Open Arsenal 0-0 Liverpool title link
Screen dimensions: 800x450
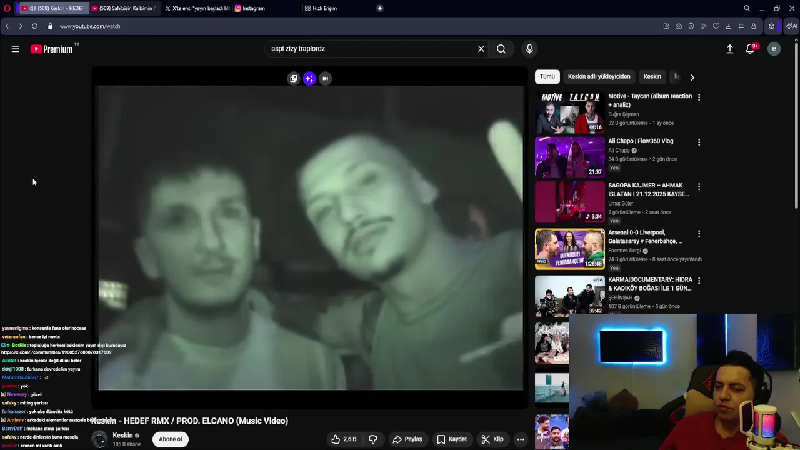pos(646,237)
